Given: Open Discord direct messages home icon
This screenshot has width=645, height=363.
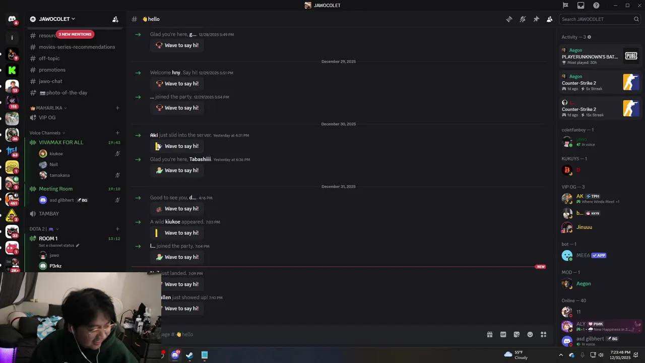Looking at the screenshot, I should [12, 19].
